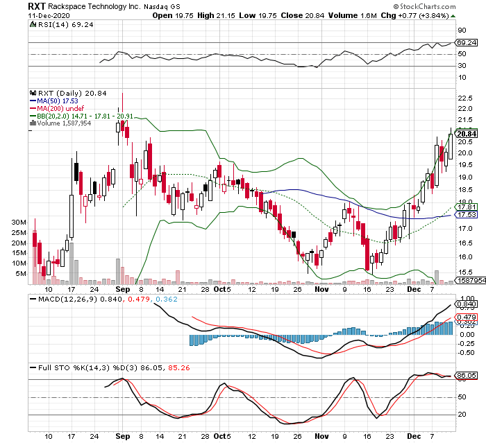Click the 86.05 stochastic value tag

pyautogui.click(x=466, y=376)
